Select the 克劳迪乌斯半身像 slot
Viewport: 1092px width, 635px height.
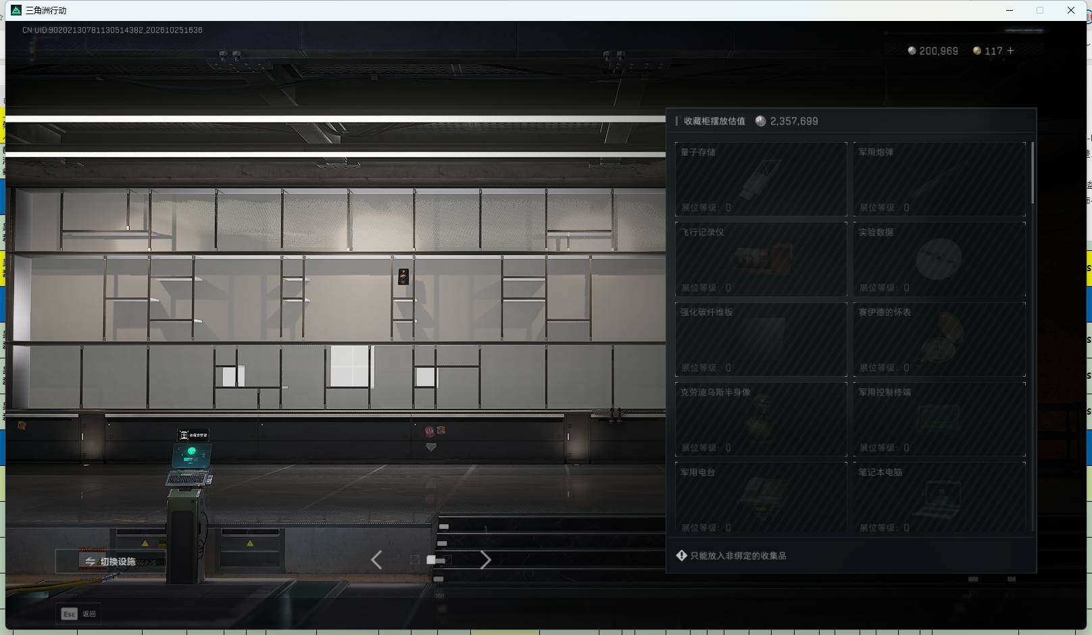tap(761, 419)
